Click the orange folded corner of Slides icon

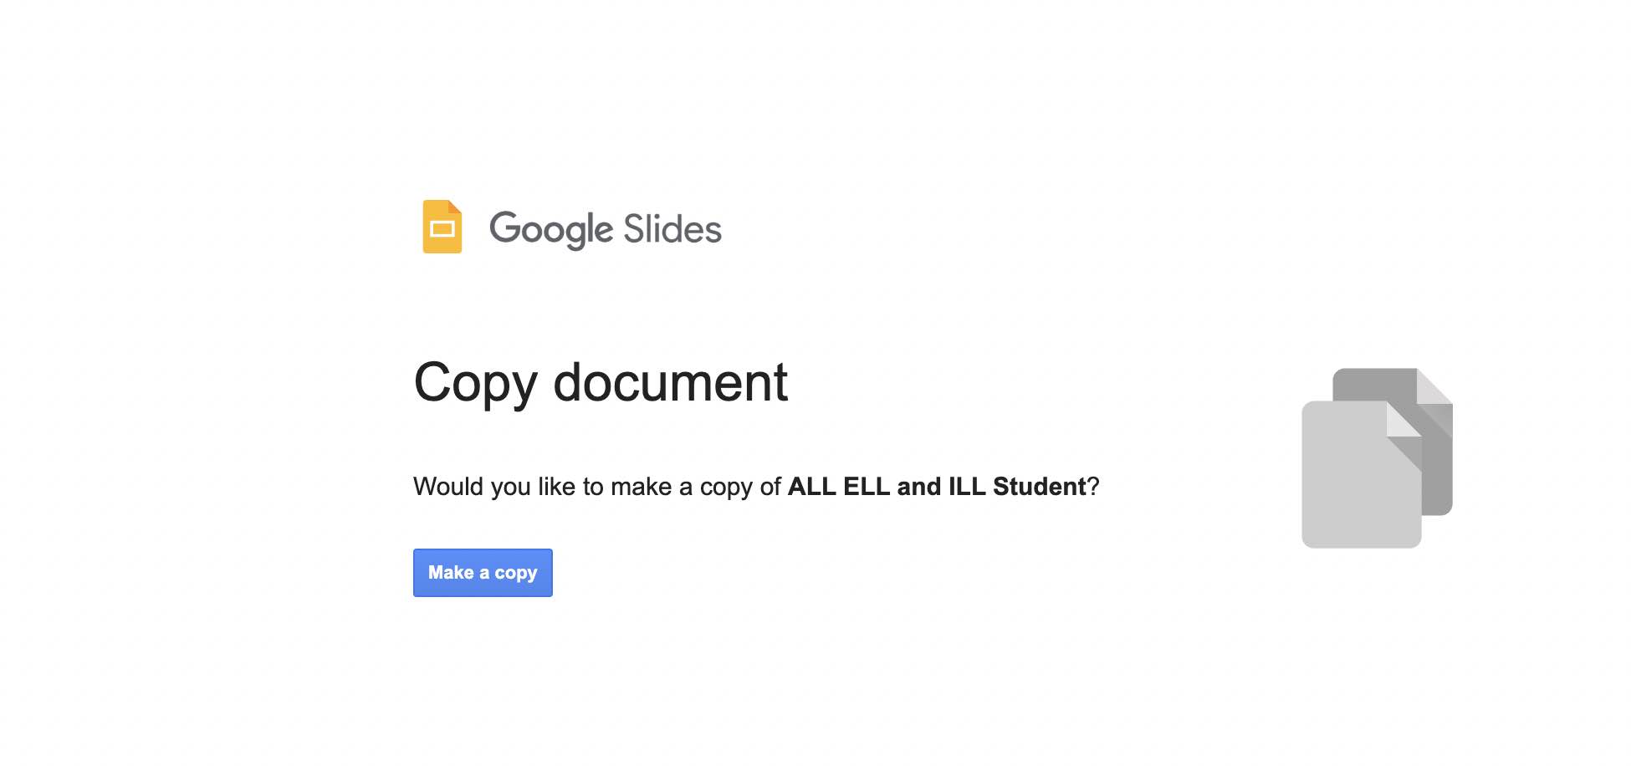click(x=455, y=207)
